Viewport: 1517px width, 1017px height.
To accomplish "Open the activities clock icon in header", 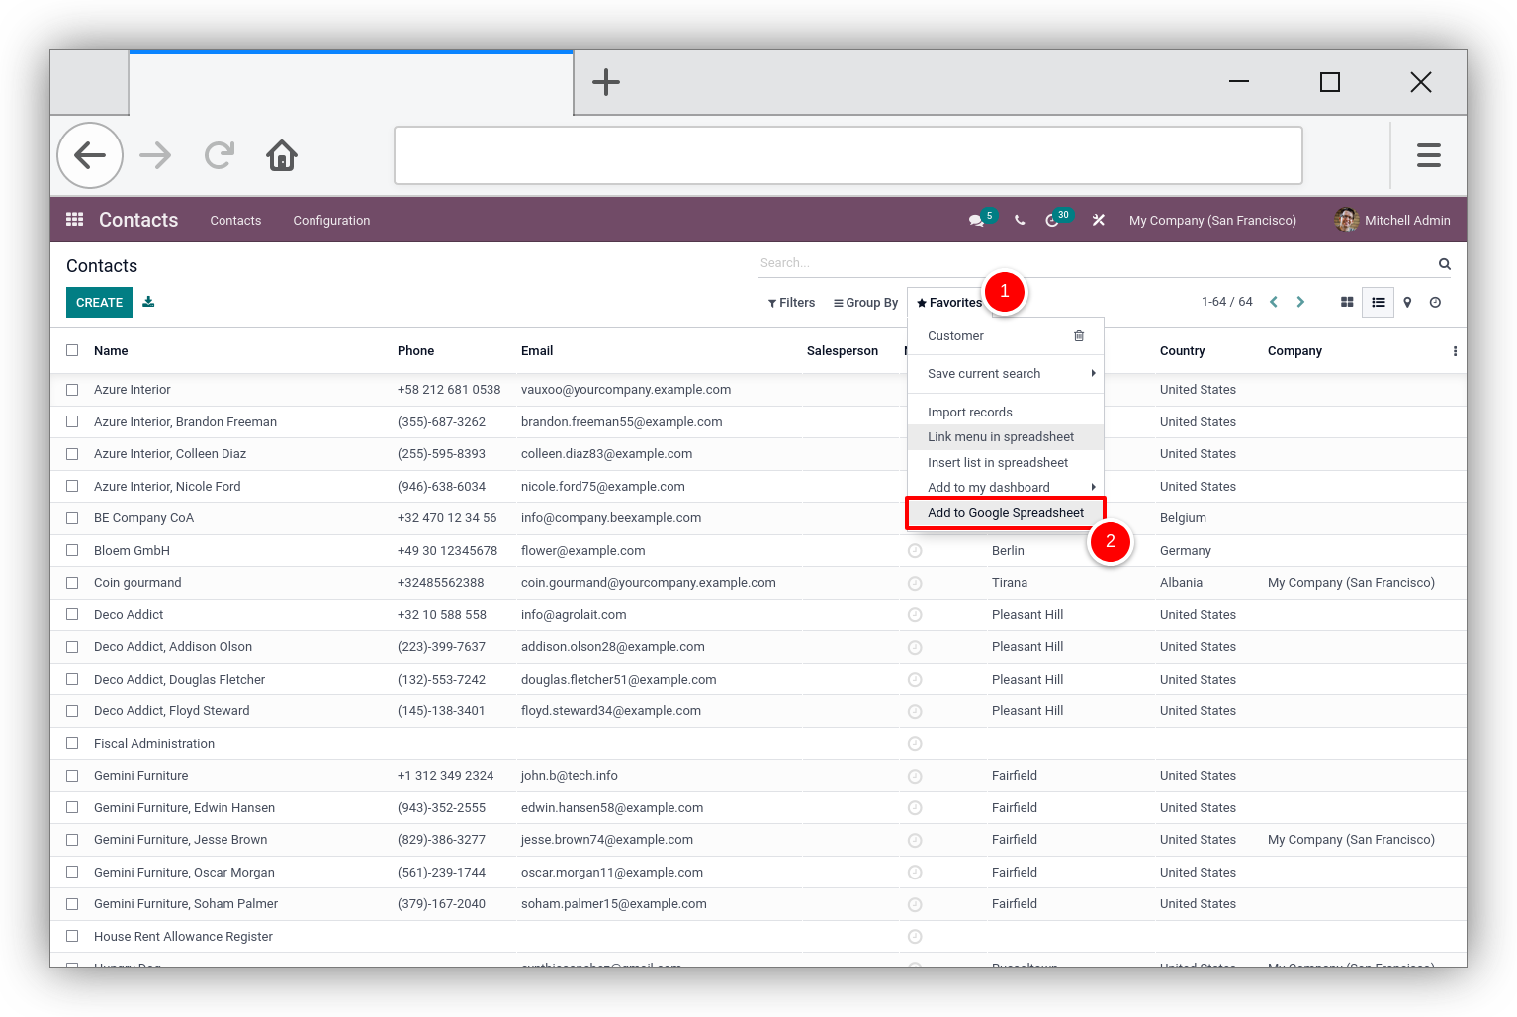I will (x=1052, y=221).
